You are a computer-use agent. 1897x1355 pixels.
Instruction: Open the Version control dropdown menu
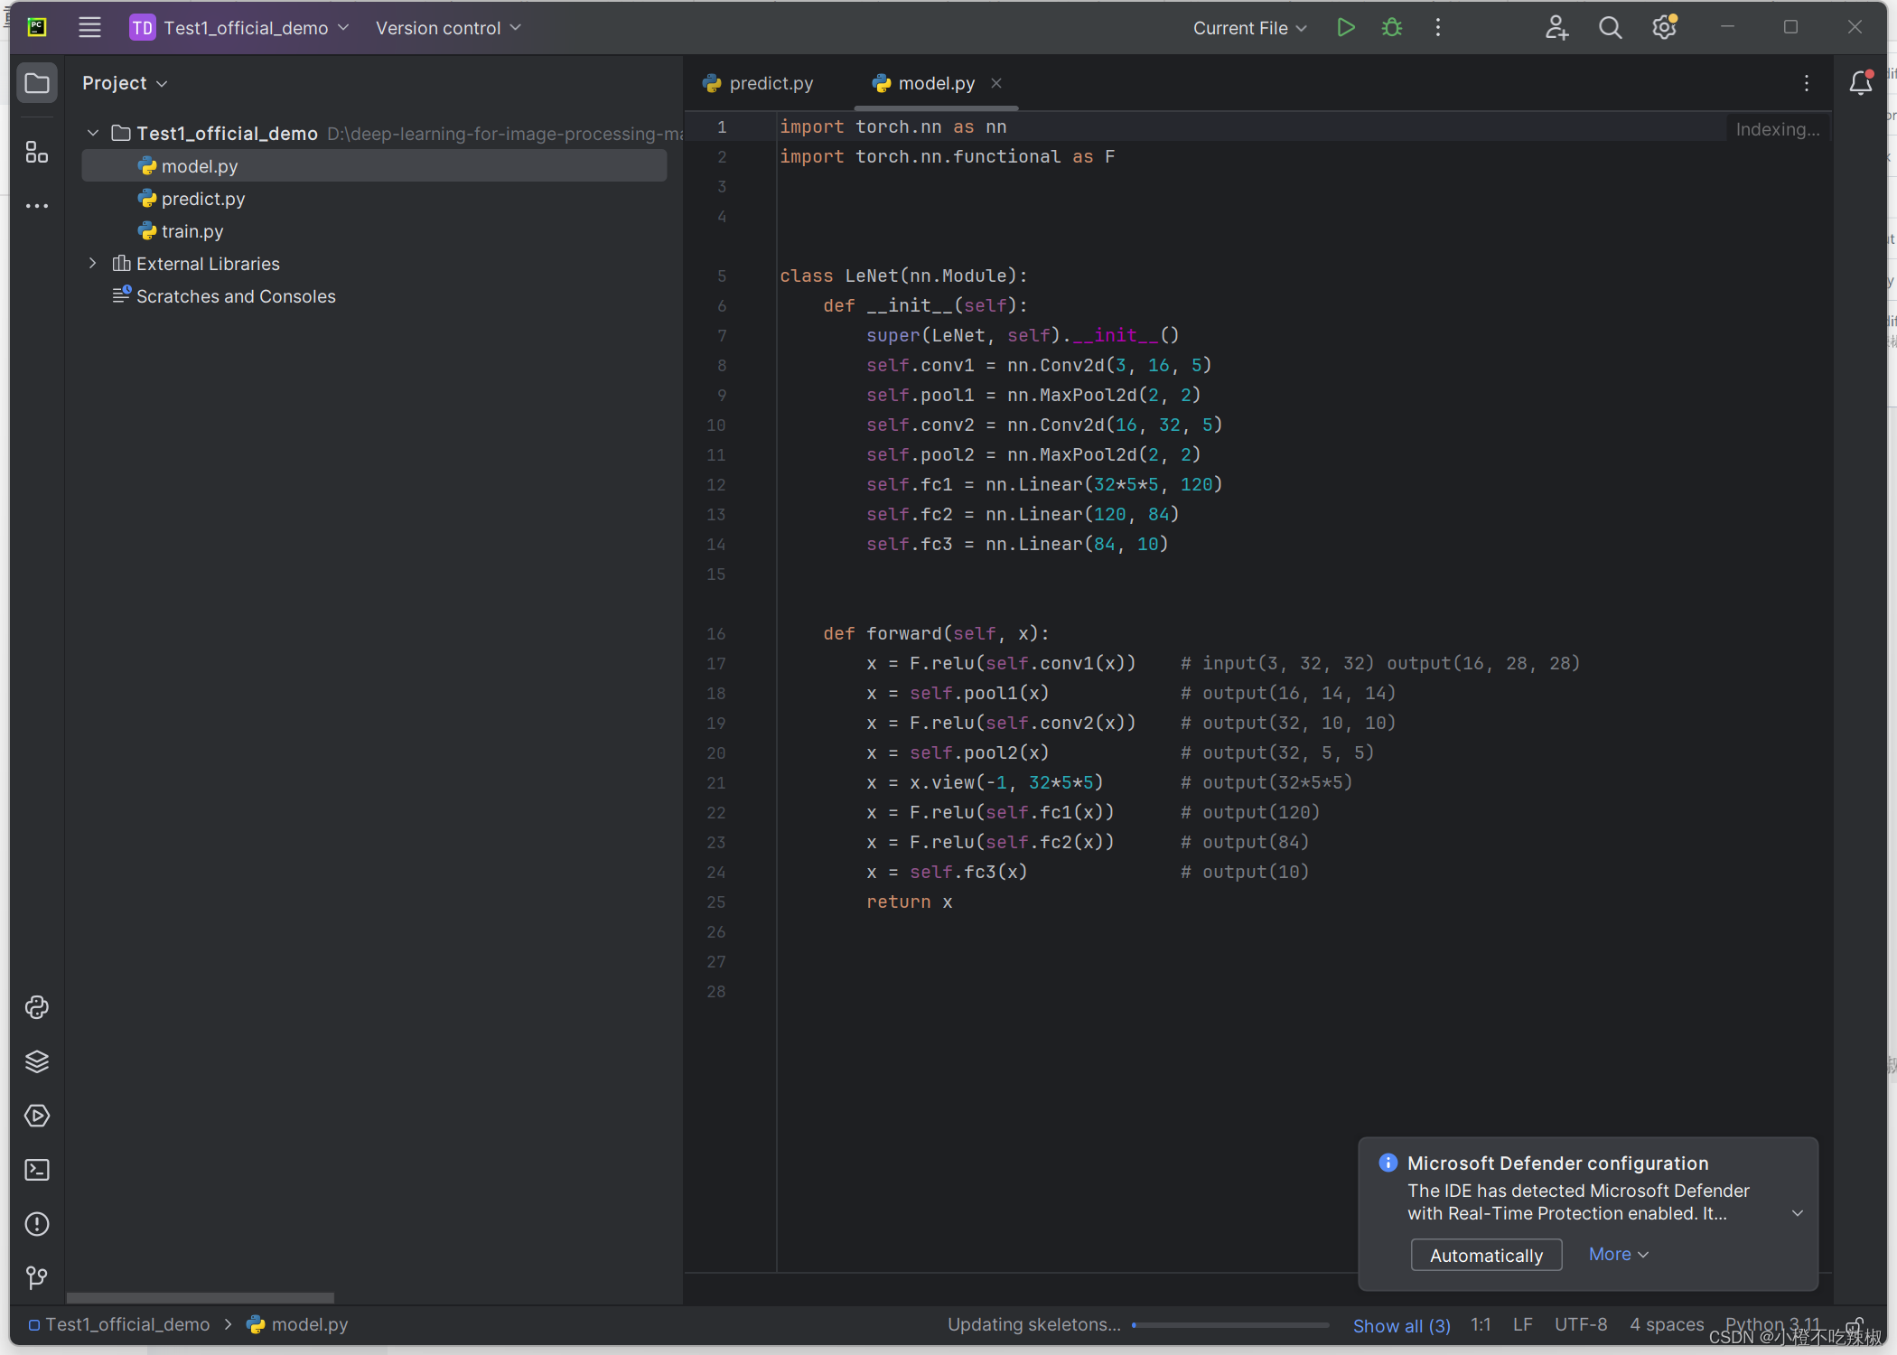point(448,28)
